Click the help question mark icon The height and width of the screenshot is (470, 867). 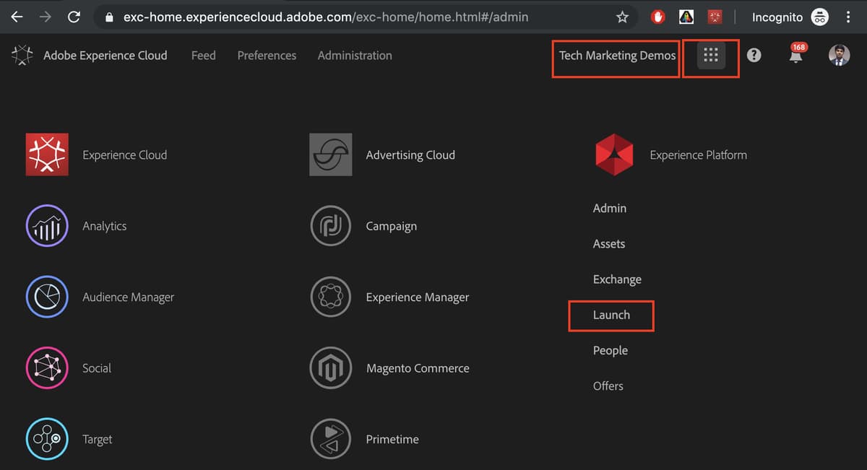tap(754, 55)
